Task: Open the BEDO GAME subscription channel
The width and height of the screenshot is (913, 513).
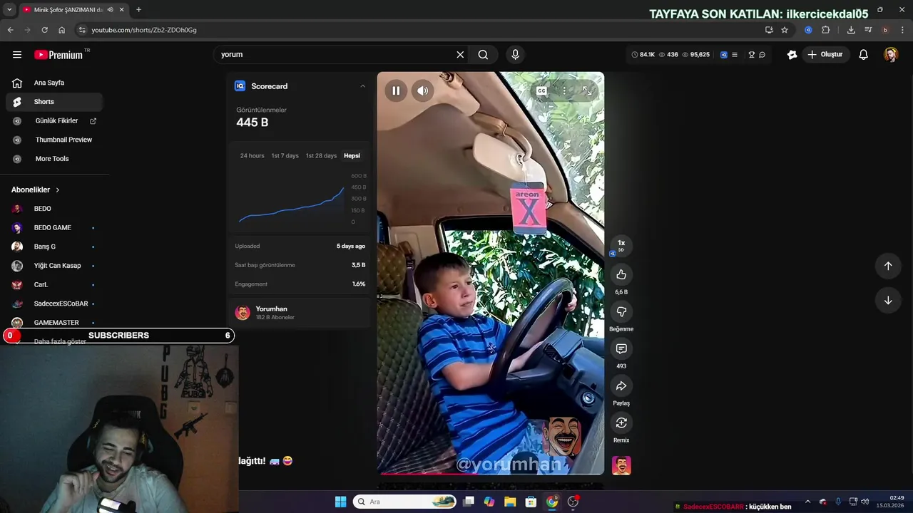Action: [54, 228]
